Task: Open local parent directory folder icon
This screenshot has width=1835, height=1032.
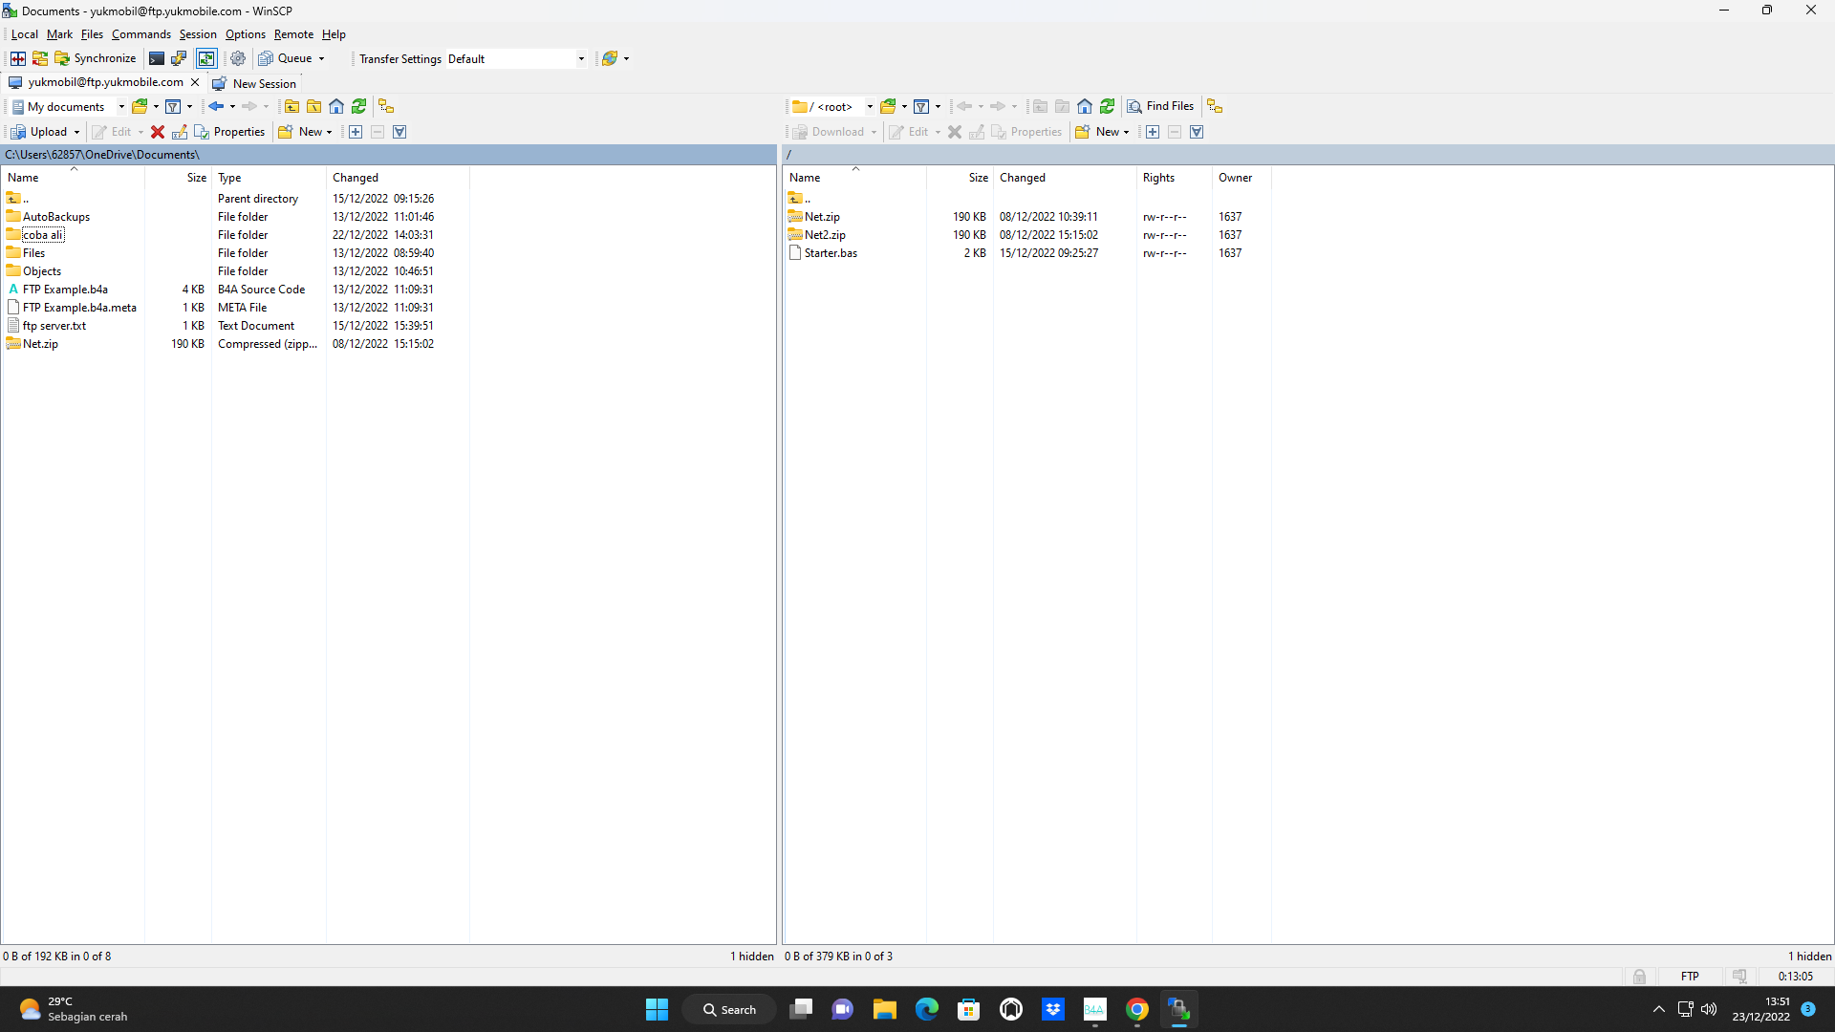Action: point(291,106)
